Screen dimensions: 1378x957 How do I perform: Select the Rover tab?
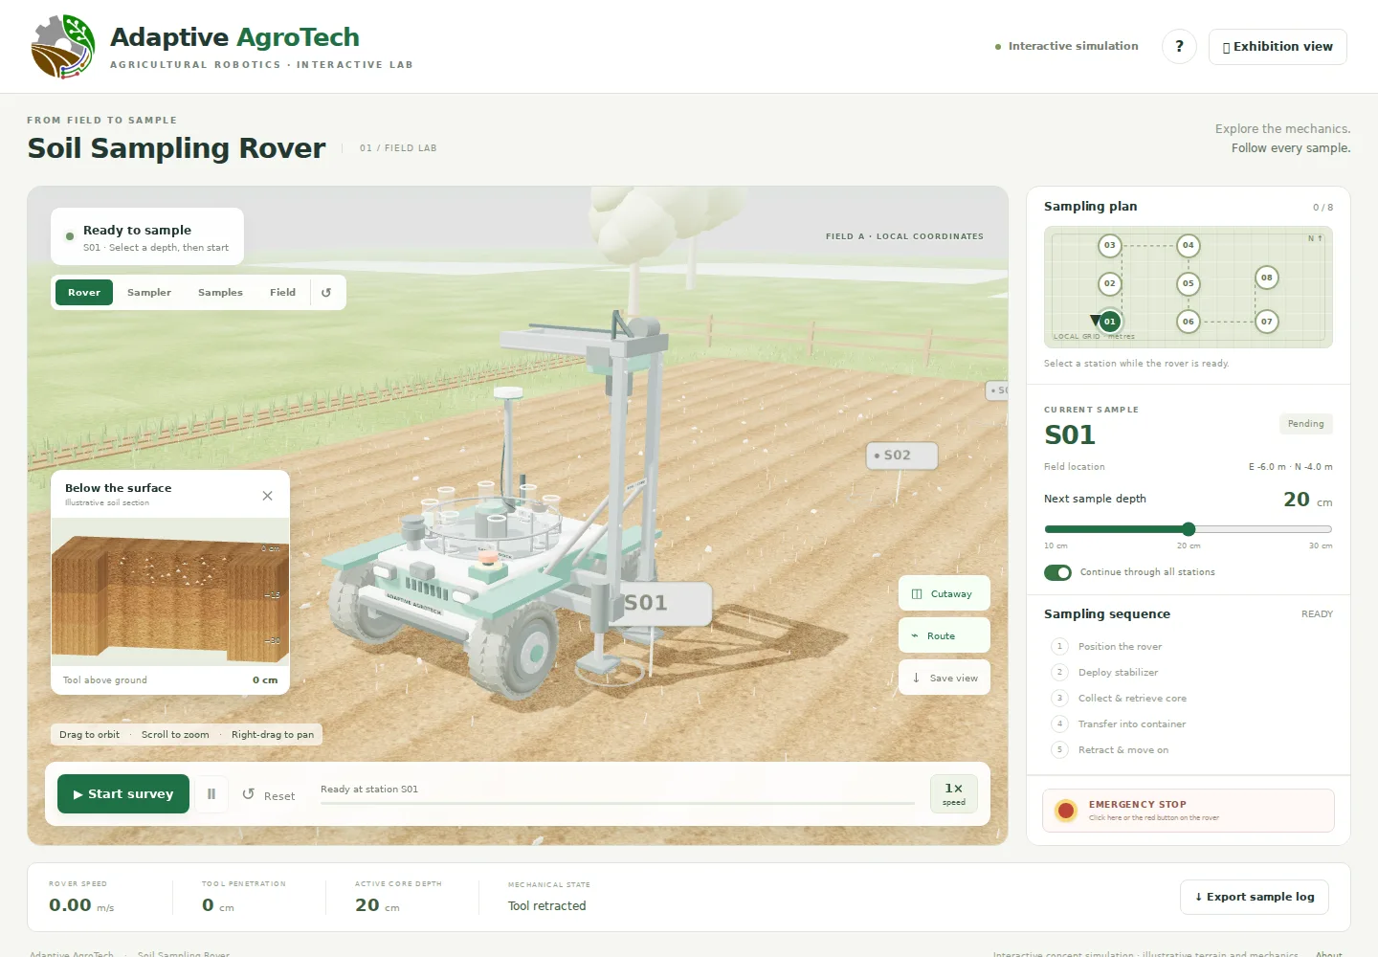(84, 292)
